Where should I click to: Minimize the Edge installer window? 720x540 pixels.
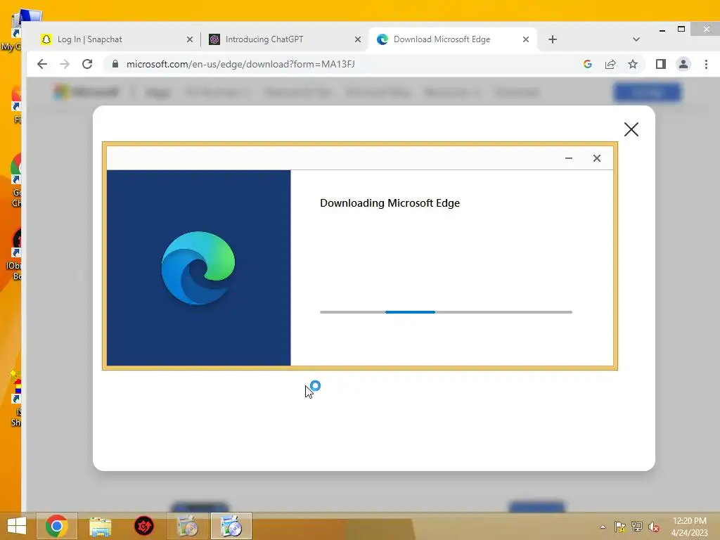[x=568, y=158]
